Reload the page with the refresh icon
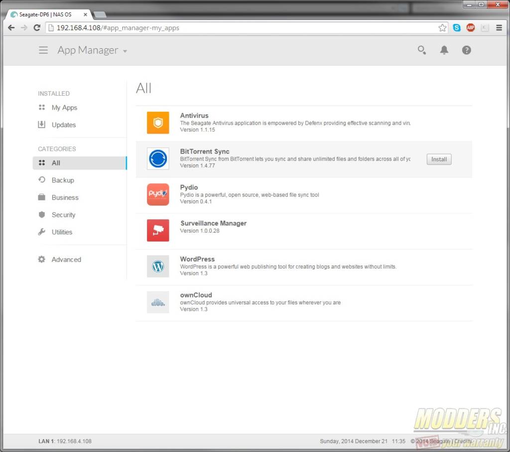Image resolution: width=510 pixels, height=452 pixels. (x=37, y=28)
